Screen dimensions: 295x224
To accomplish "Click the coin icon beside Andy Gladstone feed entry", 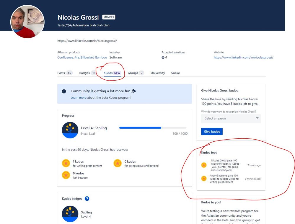I will (204, 179).
